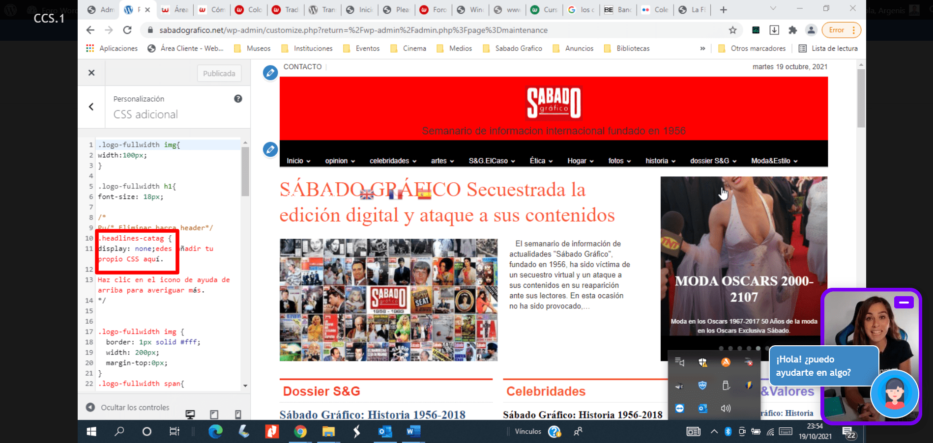
Task: Open the Dossier S&G section heading
Action: (321, 391)
